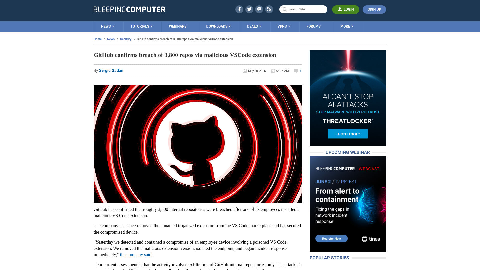Open the RSS feed icon

[x=269, y=9]
